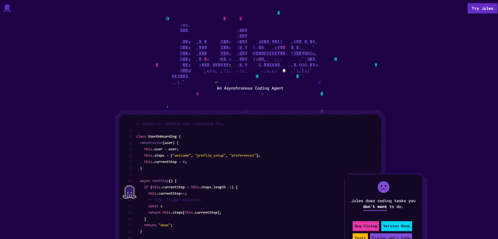Choose the purple Fixing Jed's Code tag

tap(391, 237)
